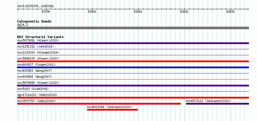257x121 pixels.
Task: Click the 8382k ruler tick label
Action: tap(185, 12)
